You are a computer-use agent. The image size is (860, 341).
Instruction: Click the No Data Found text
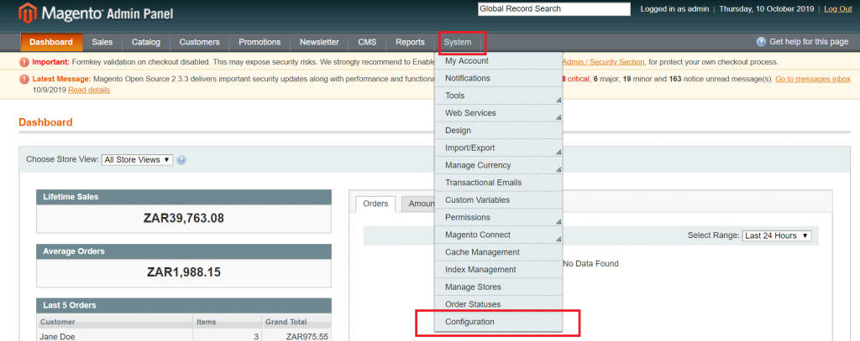[590, 264]
